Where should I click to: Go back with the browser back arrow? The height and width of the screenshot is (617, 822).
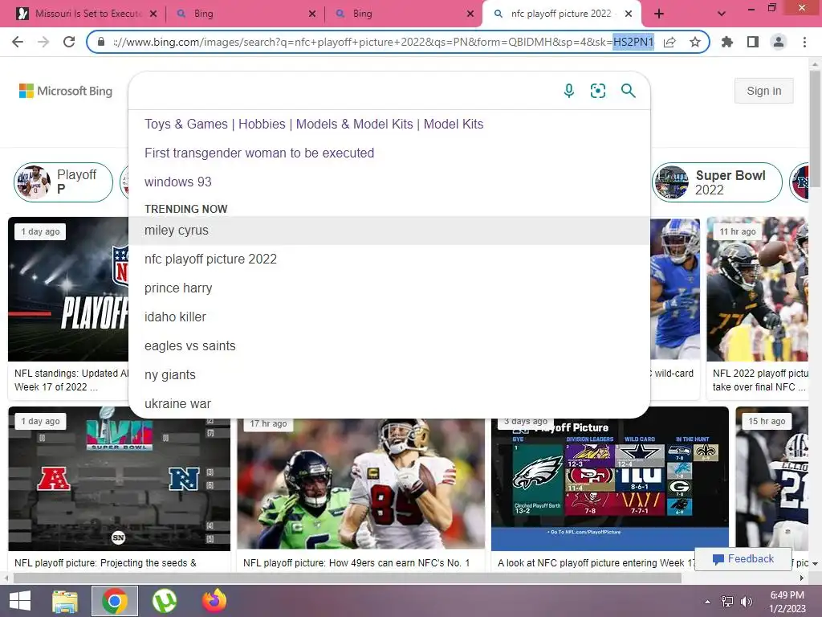tap(18, 42)
